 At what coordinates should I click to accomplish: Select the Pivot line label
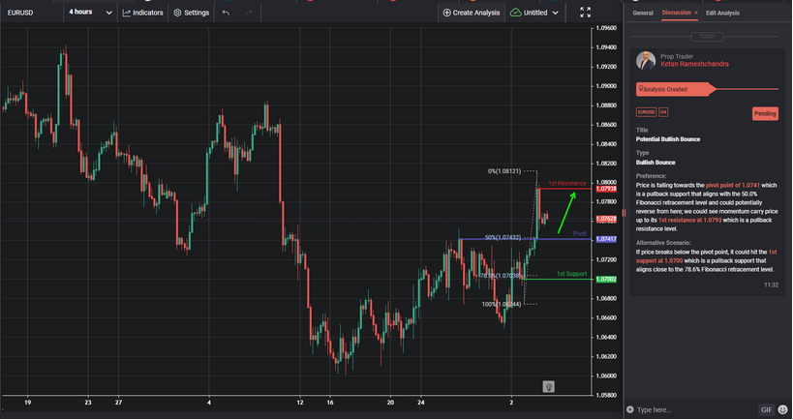coord(580,233)
